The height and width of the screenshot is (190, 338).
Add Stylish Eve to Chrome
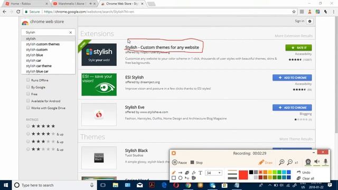(x=292, y=108)
